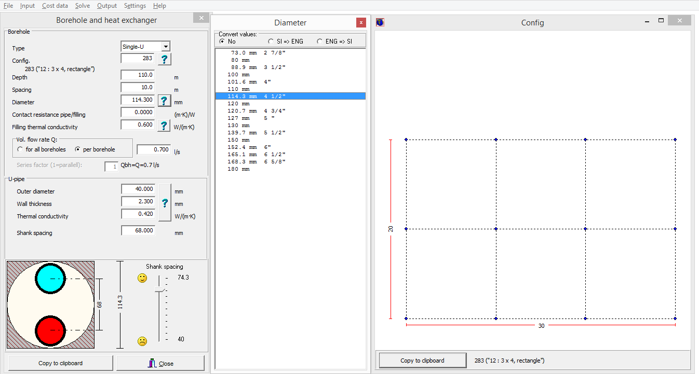Viewport: 699px width, 374px height.
Task: Open the Help menu
Action: click(160, 6)
